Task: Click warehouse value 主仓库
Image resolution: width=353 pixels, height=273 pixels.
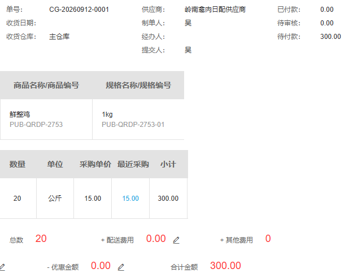Action: [x=59, y=37]
